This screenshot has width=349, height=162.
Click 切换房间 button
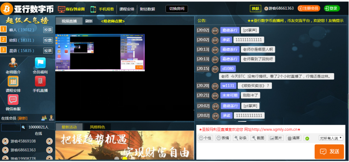pos(177,9)
